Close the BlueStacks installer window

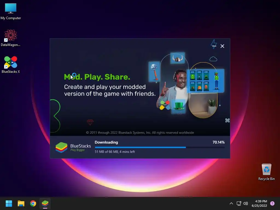coord(222,46)
